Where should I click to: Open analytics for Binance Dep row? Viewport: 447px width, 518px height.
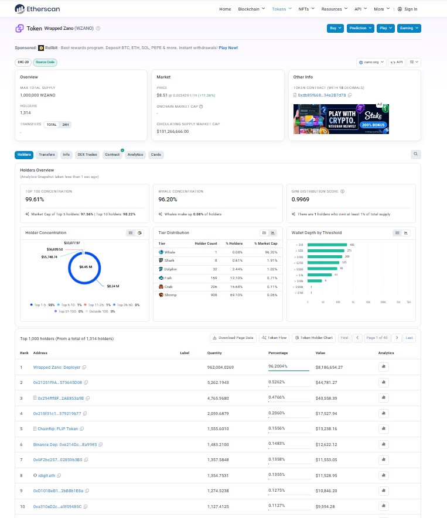click(x=384, y=445)
